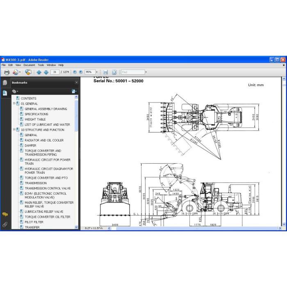Image resolution: width=287 pixels, height=287 pixels.
Task: Open MAIN RELIEF, TORQUE CONVERTER RELIEF VALVE
Action: point(49,204)
